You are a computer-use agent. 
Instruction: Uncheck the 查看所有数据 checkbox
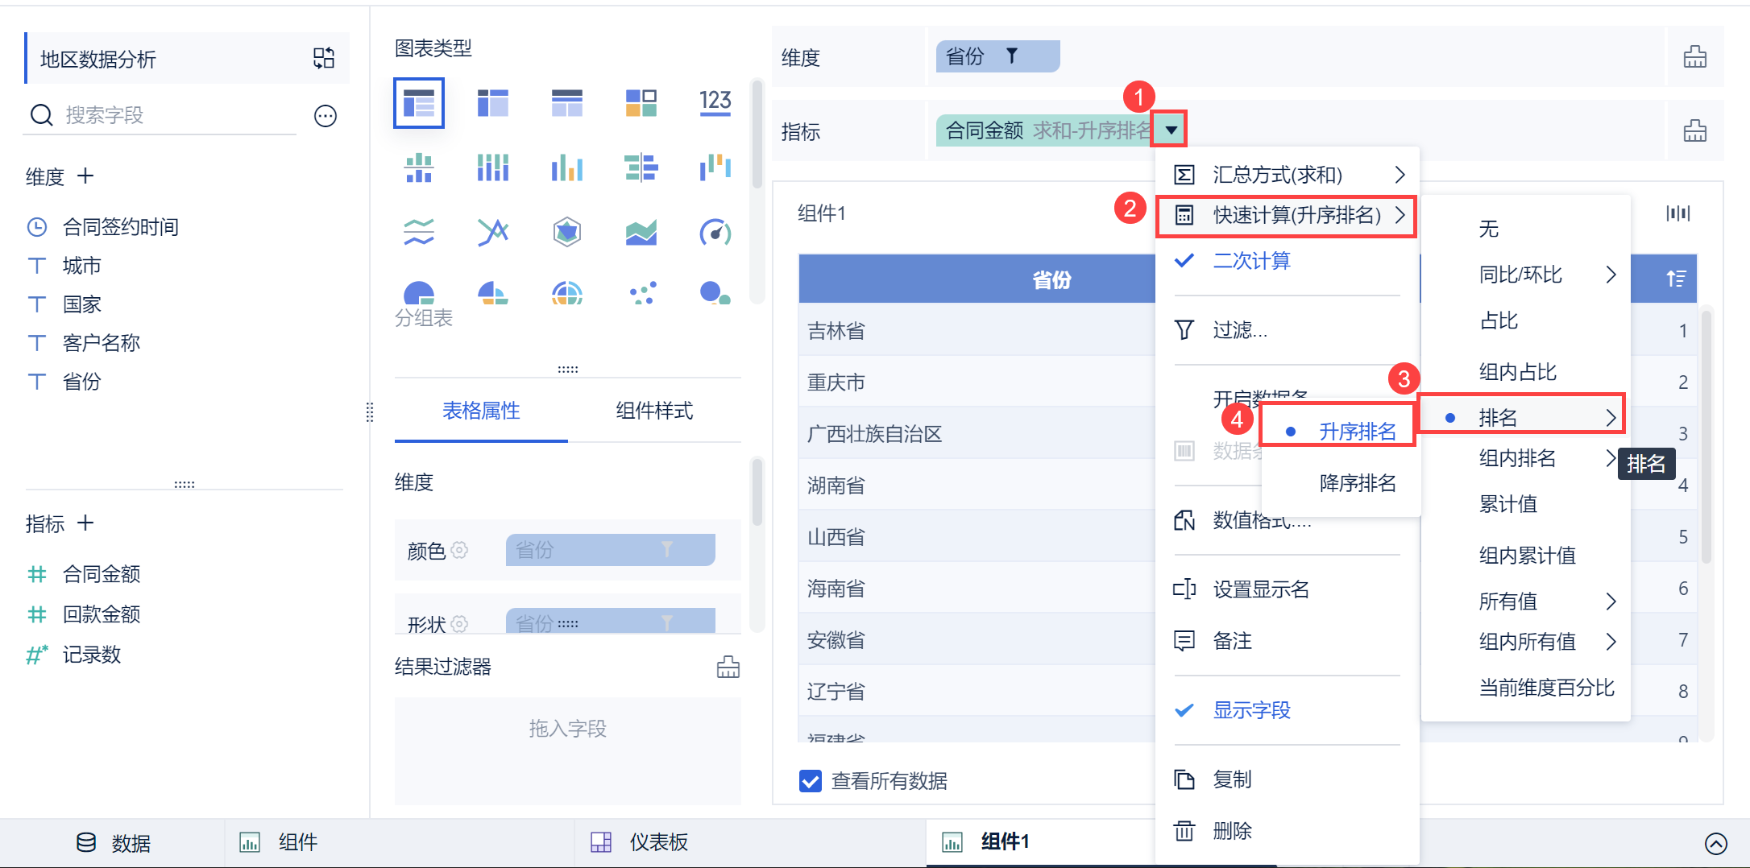pyautogui.click(x=810, y=781)
